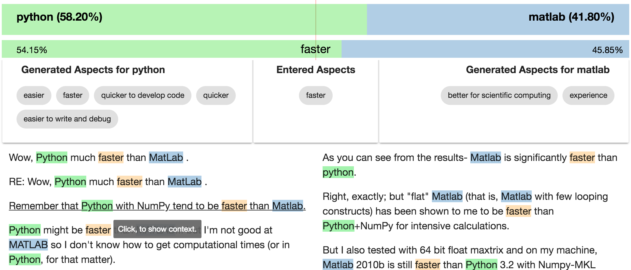Image resolution: width=631 pixels, height=270 pixels.
Task: Open the sentence starting with "RE: Wow, Python"
Action: (108, 182)
